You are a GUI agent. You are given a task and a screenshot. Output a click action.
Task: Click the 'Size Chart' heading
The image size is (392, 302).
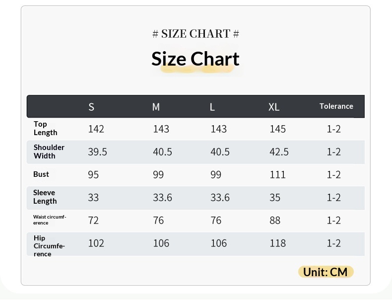pyautogui.click(x=196, y=59)
